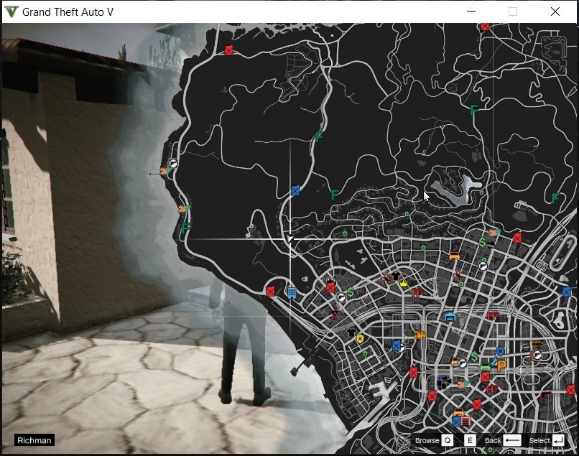Image resolution: width=579 pixels, height=456 pixels.
Task: Click the pink cocktail glass bar icon
Action: tap(334, 314)
